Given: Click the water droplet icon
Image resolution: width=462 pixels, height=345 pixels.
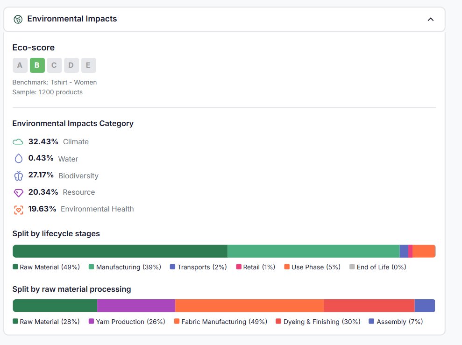Looking at the screenshot, I should [18, 159].
